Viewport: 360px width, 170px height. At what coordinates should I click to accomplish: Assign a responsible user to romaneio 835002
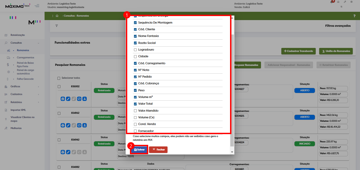84,99
